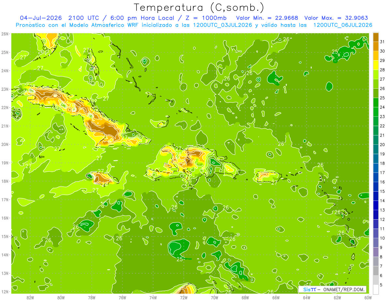The height and width of the screenshot is (302, 391).
Task: Click the 82W longitude axis label
Action: pyautogui.click(x=30, y=297)
